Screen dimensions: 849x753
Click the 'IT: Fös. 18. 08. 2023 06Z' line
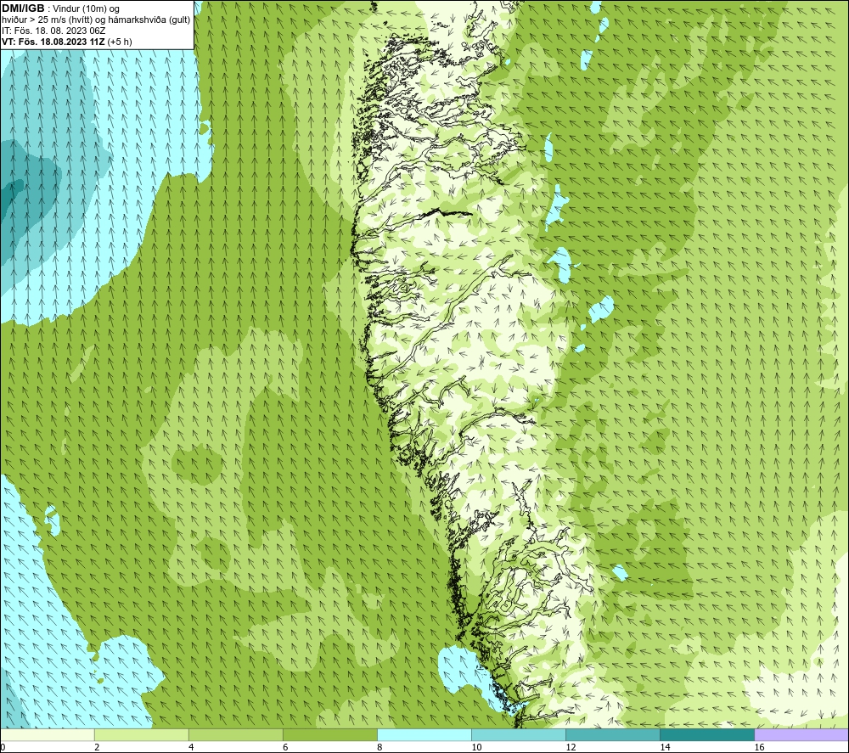(x=53, y=31)
